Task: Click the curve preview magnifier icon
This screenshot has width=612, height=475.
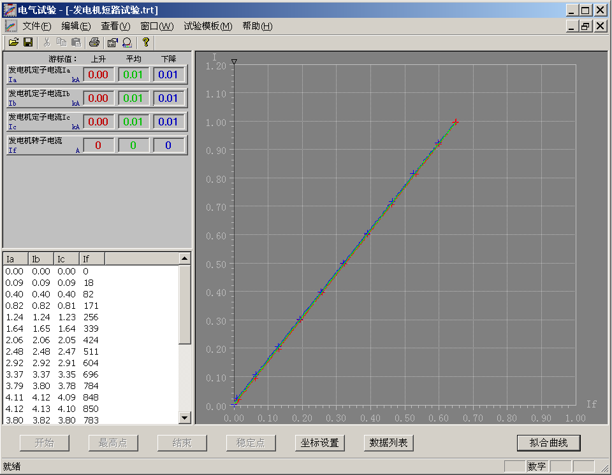Action: click(x=127, y=43)
